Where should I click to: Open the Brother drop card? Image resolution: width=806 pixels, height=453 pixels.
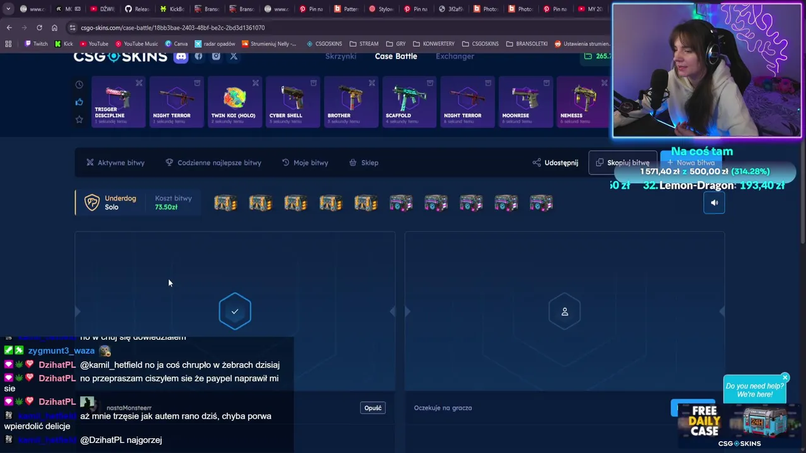pyautogui.click(x=351, y=101)
